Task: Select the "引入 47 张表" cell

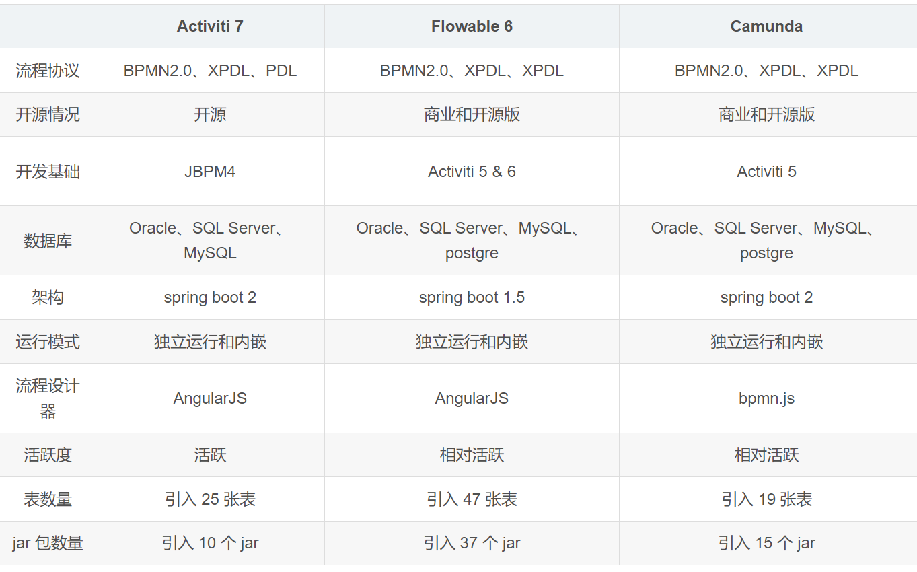Action: point(472,499)
